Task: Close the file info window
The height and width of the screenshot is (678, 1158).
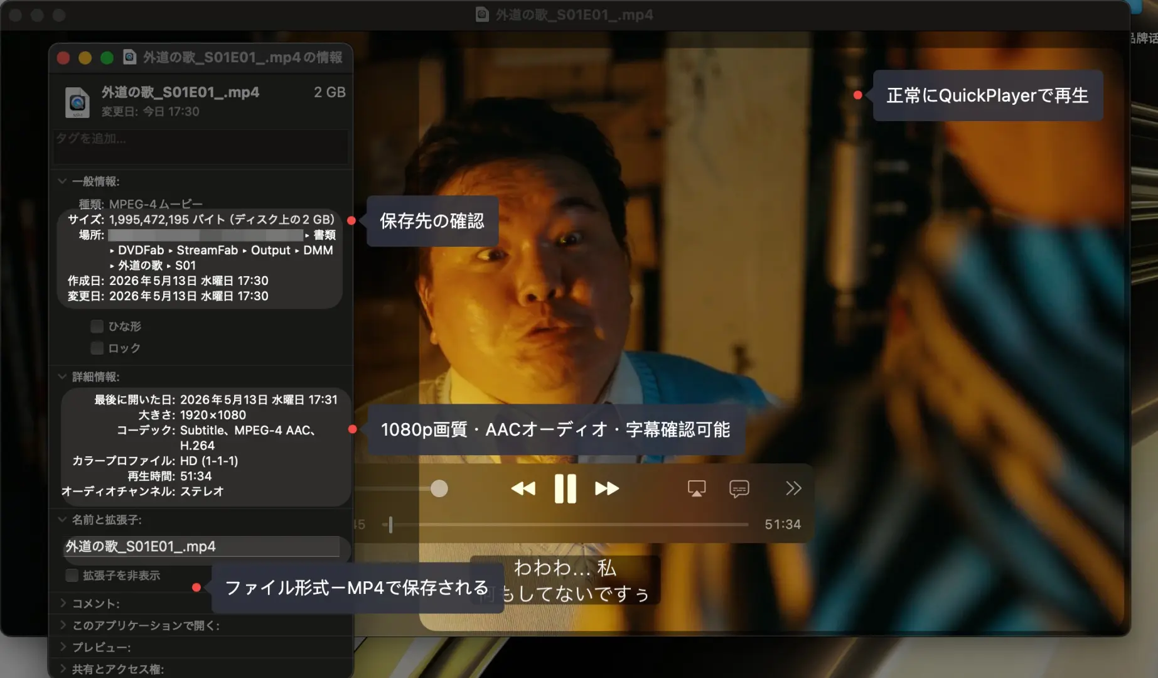Action: pos(63,58)
